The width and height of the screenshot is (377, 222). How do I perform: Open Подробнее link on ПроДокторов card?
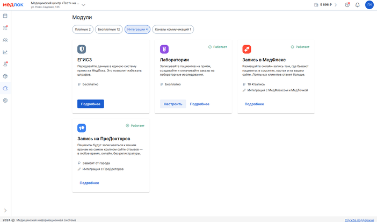(90, 183)
